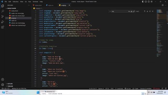The width and height of the screenshot is (168, 95).
Task: Select the script.js tab
Action: point(64,5)
